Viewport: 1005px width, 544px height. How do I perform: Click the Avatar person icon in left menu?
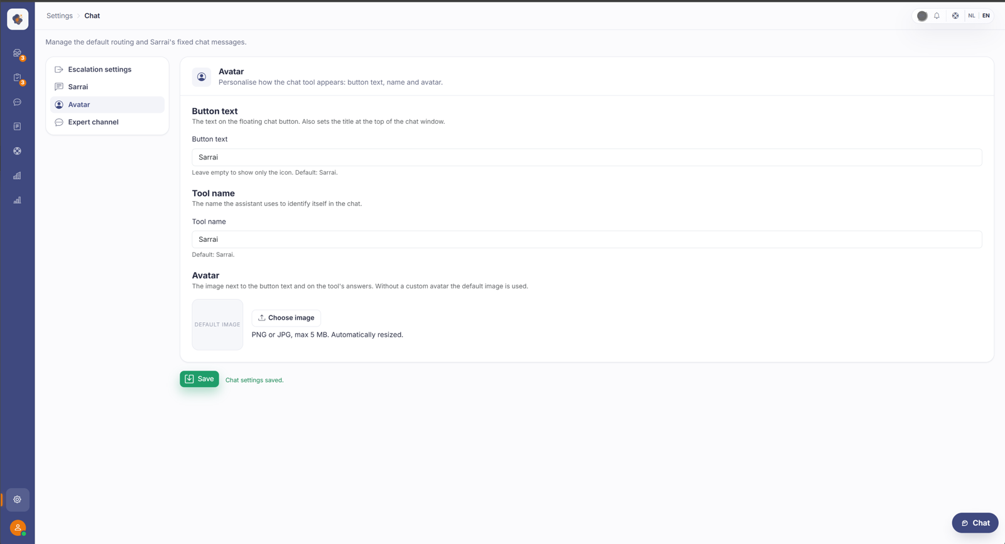point(59,104)
